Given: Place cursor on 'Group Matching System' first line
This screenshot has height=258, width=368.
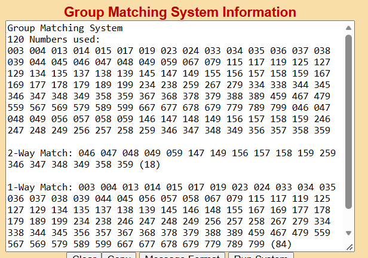Looking at the screenshot, I should click(65, 28).
